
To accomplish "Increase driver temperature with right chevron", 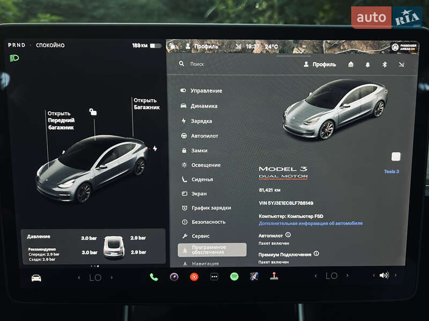I will (x=112, y=277).
